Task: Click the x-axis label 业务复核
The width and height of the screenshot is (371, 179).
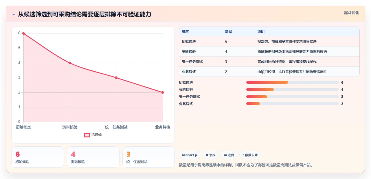Action: [163, 127]
